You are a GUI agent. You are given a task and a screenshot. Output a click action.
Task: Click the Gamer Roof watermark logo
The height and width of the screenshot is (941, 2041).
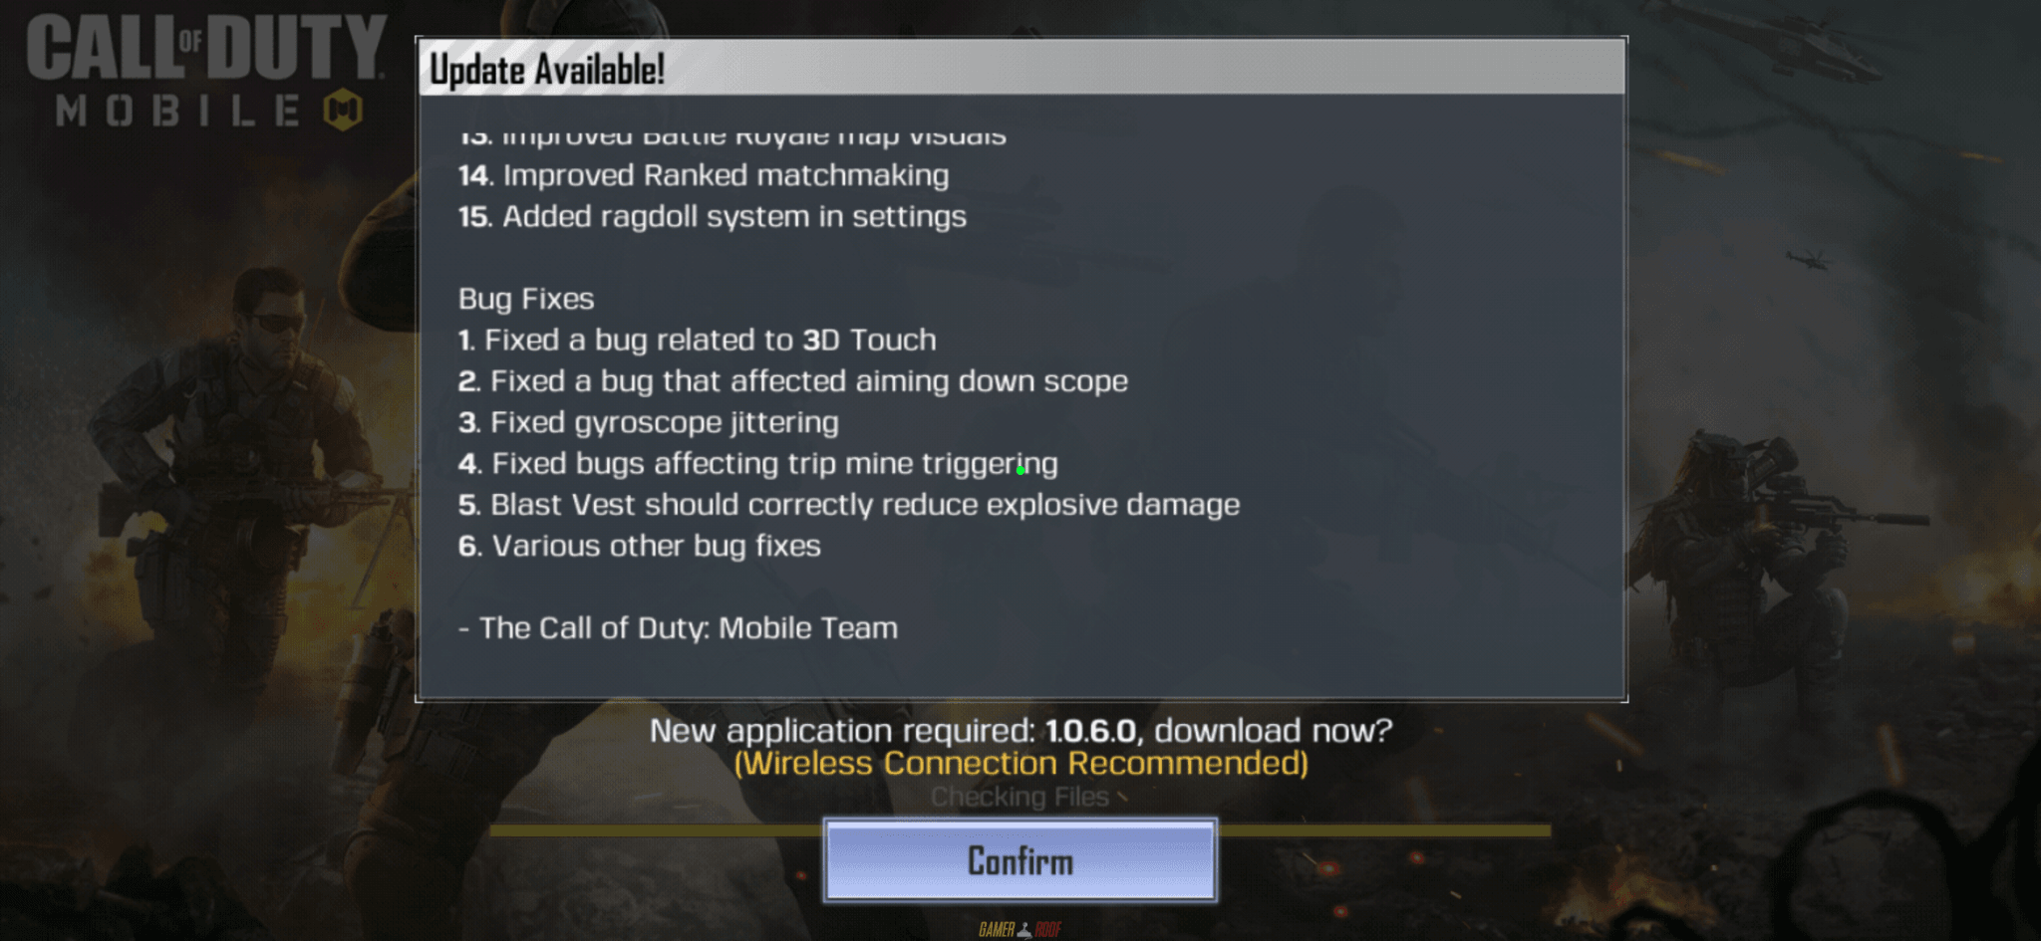click(1020, 929)
